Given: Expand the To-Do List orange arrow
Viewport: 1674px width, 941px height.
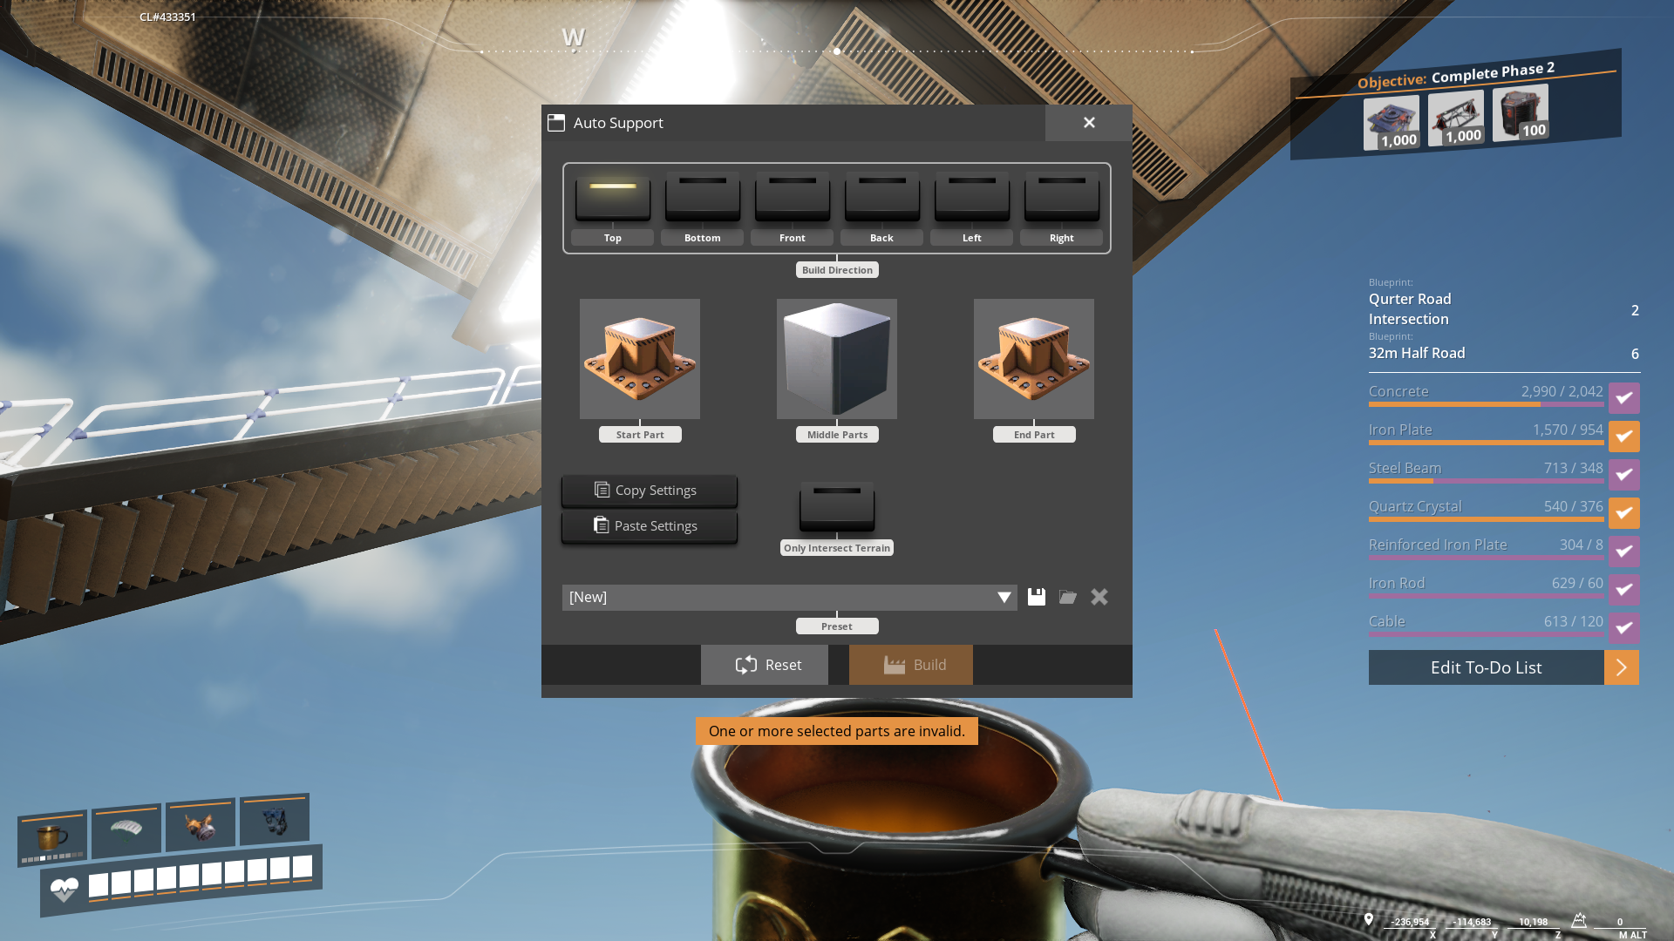Looking at the screenshot, I should (x=1621, y=667).
